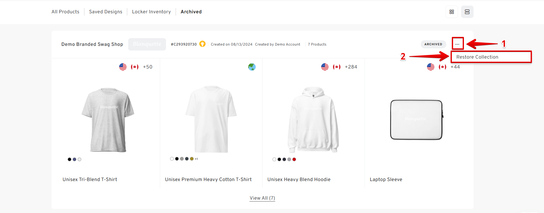Open the three-dot collection options menu
The width and height of the screenshot is (544, 213).
tap(457, 44)
